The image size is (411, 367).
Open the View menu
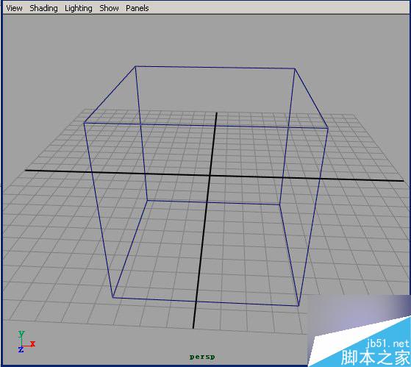click(14, 8)
